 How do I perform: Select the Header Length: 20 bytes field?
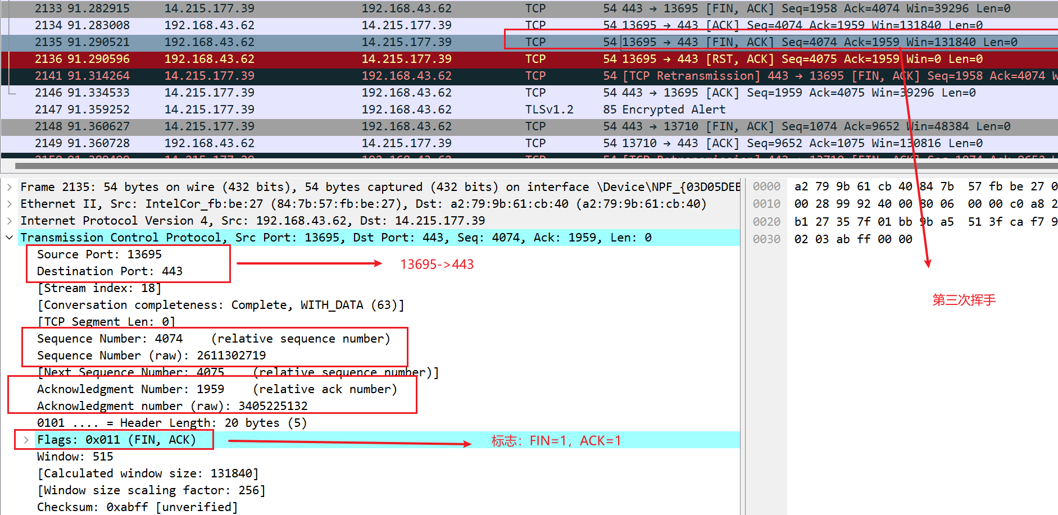pyautogui.click(x=172, y=423)
